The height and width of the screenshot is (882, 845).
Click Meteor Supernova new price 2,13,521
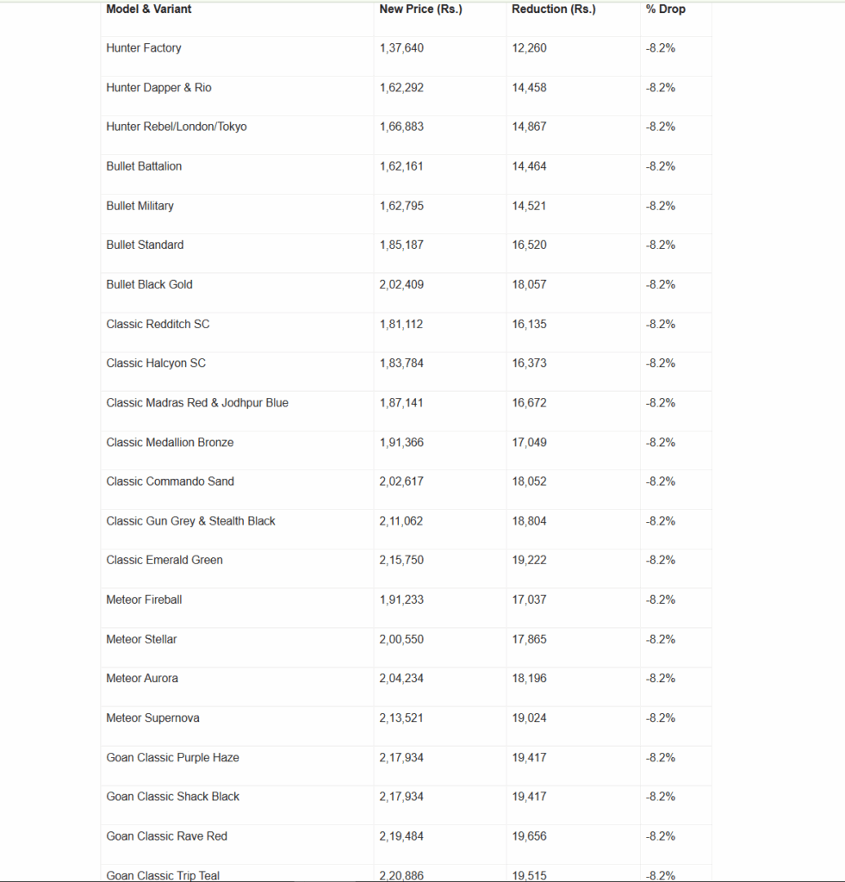tap(401, 717)
